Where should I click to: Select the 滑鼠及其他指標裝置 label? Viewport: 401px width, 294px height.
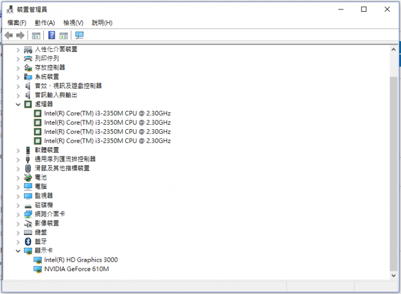click(62, 168)
